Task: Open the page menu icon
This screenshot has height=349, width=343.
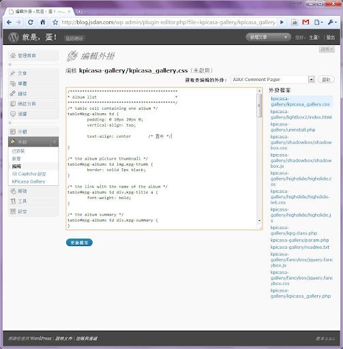Action: [318, 22]
